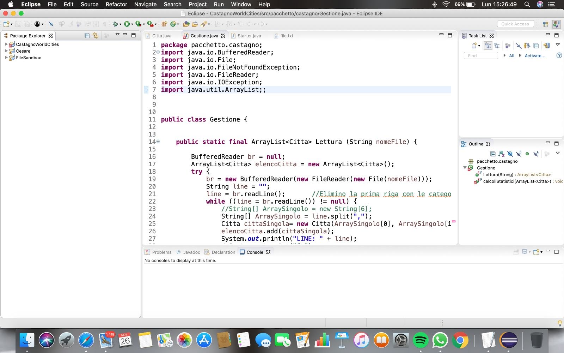Collapse the Gestione class in Outline
The image size is (564, 353).
(x=465, y=168)
